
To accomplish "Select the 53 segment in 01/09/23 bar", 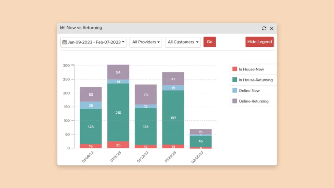I will pos(91,94).
